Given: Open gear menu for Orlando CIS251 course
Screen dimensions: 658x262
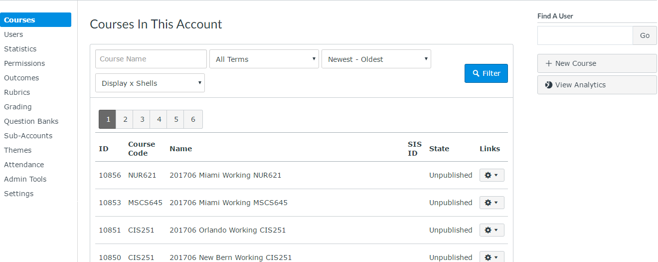Looking at the screenshot, I should (492, 230).
